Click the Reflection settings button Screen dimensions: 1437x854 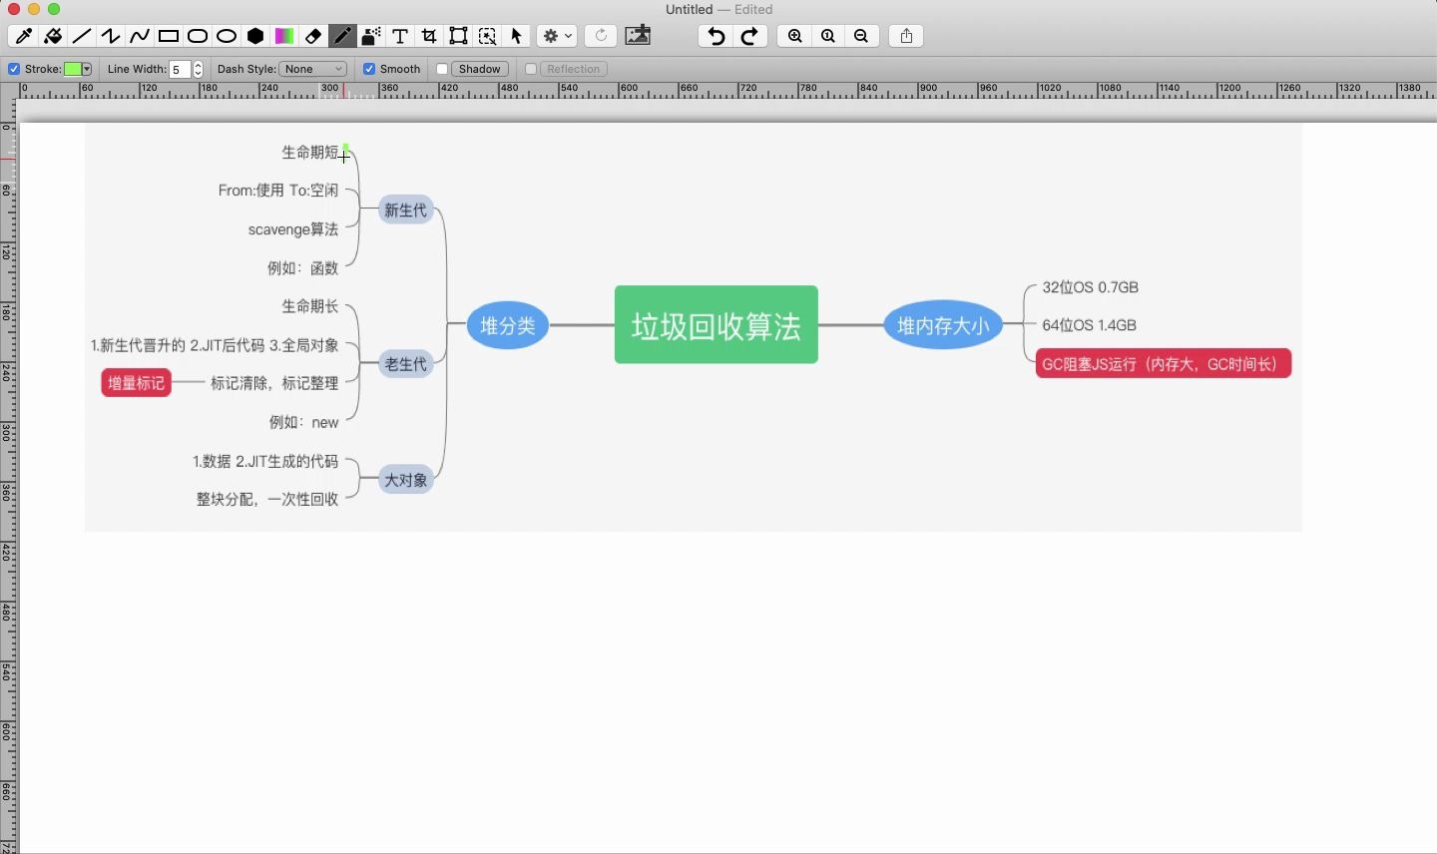point(574,69)
